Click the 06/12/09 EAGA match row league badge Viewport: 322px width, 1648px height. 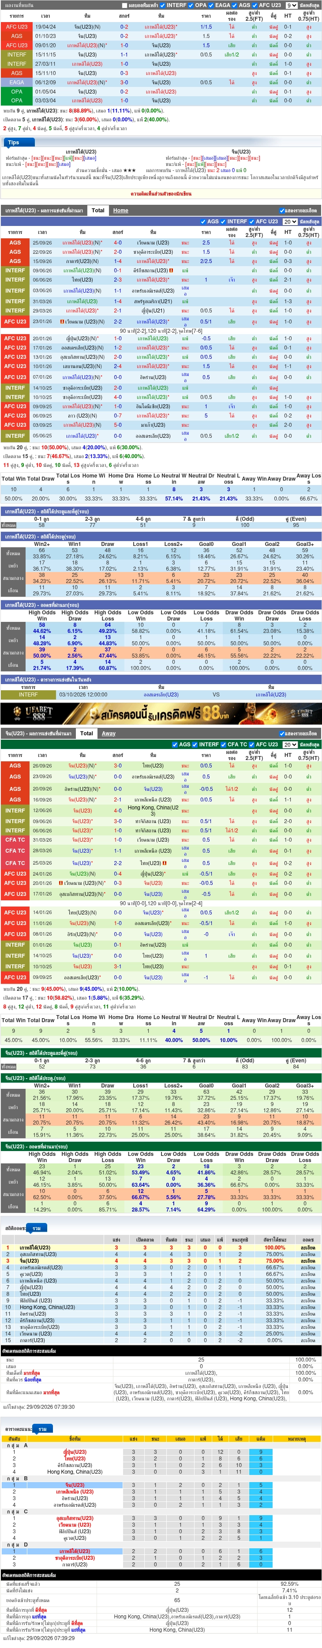[17, 83]
